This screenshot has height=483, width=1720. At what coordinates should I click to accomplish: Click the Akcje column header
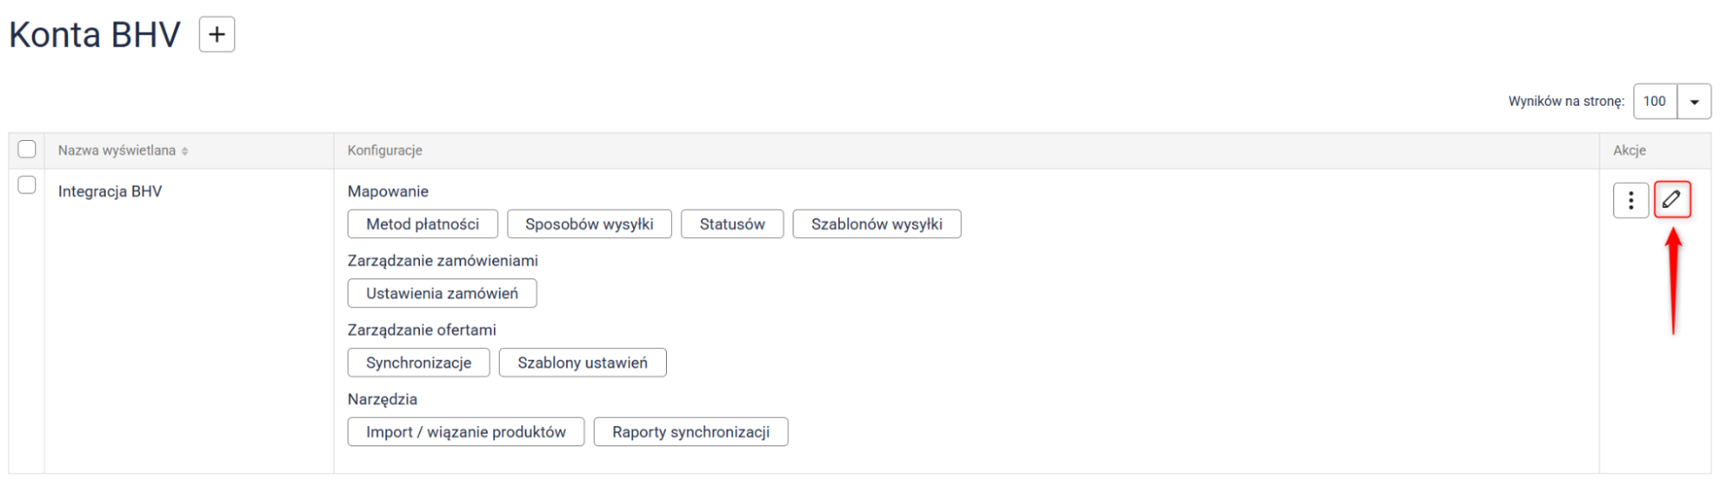[1630, 150]
